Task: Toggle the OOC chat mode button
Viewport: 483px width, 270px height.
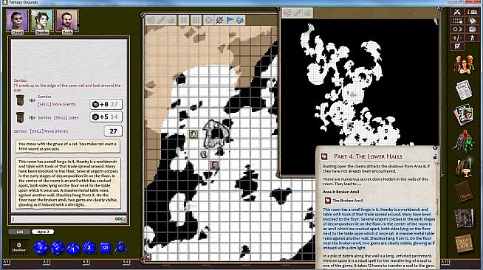Action: (120, 218)
